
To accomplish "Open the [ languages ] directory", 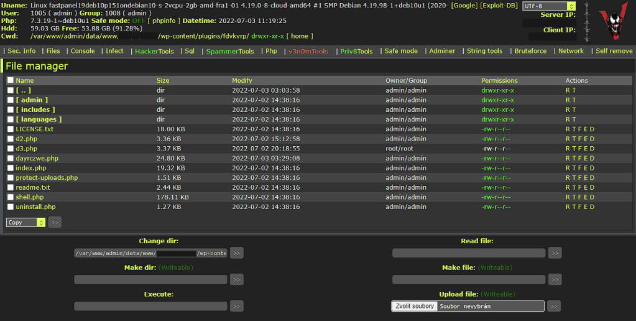I will pyautogui.click(x=39, y=119).
